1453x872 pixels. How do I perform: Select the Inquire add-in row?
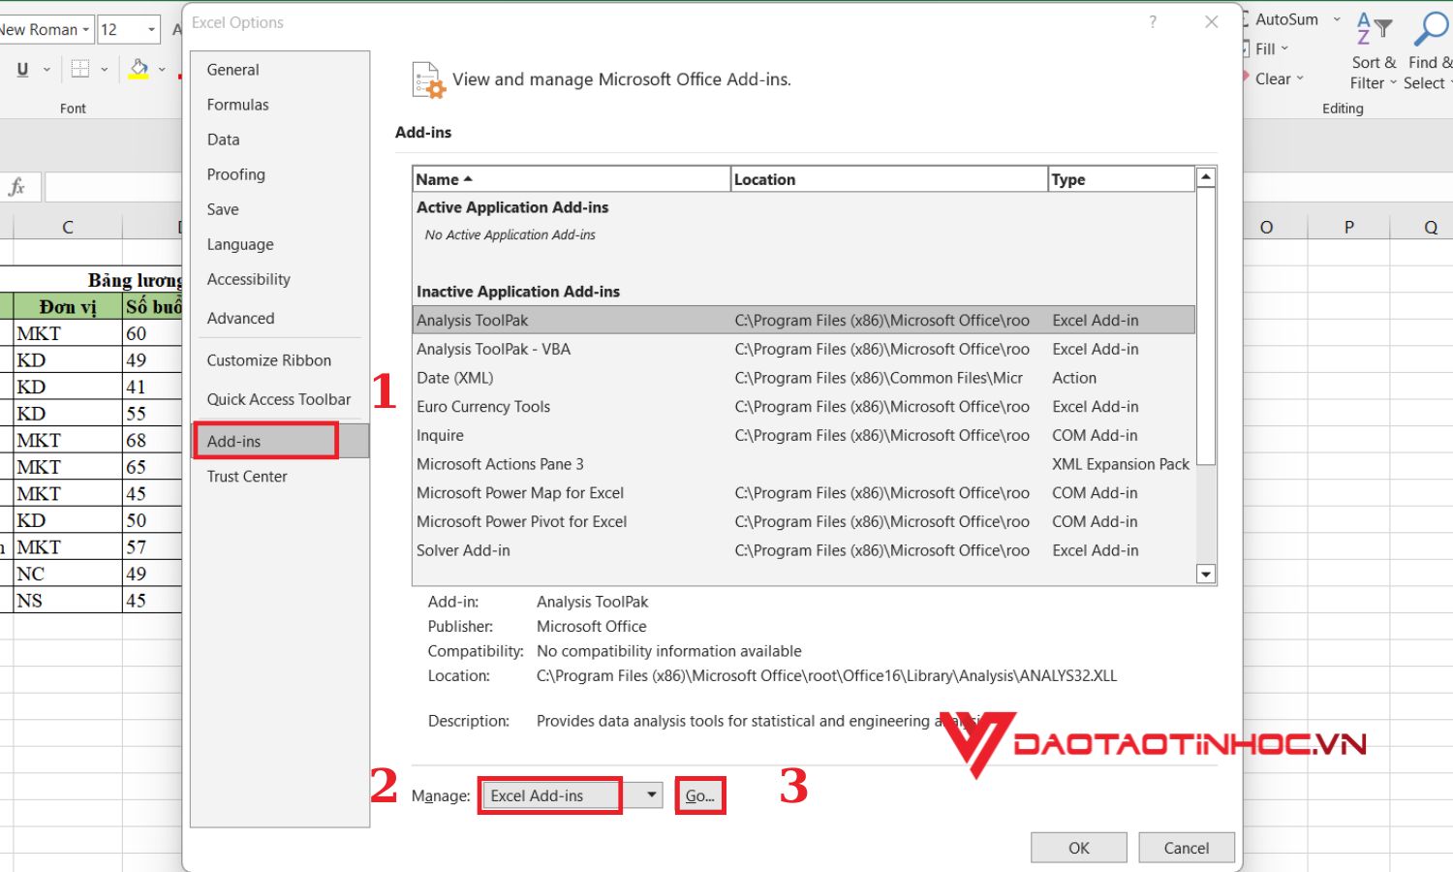(804, 435)
